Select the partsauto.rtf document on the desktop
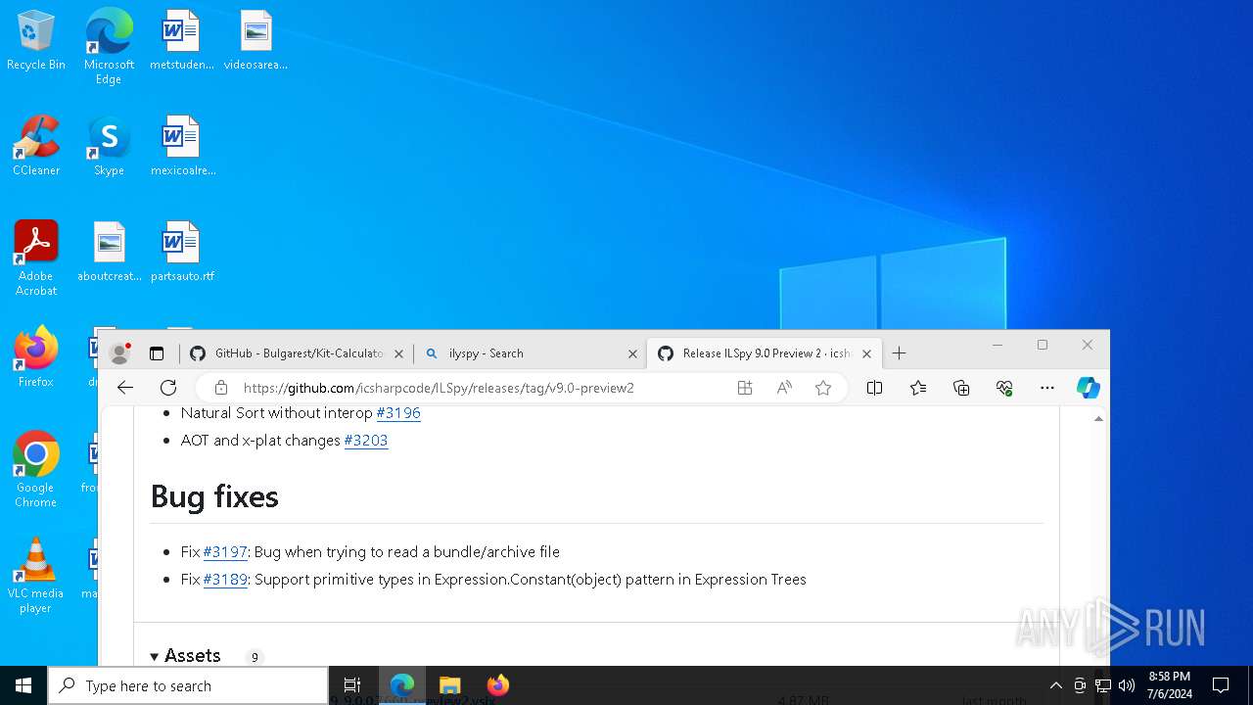The width and height of the screenshot is (1253, 705). [x=182, y=252]
